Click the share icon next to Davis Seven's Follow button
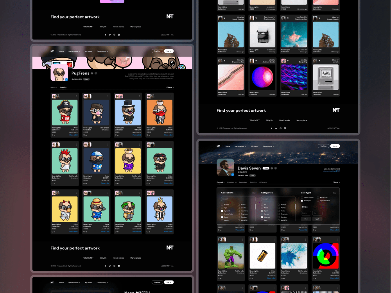Viewport: 391px width, 293px height. point(272,168)
